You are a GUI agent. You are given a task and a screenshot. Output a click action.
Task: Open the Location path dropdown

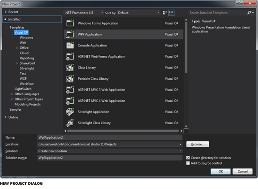181,144
